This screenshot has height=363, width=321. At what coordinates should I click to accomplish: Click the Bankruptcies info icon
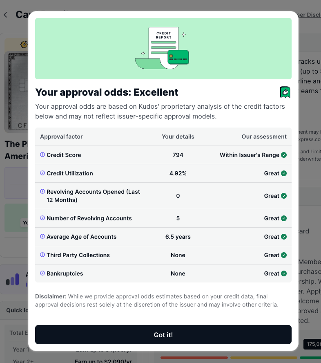[x=42, y=273]
